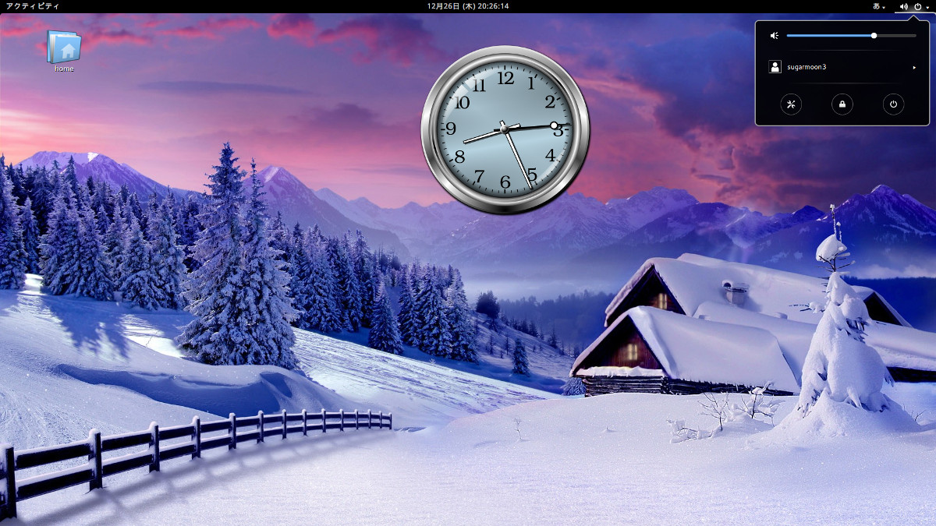Image resolution: width=936 pixels, height=526 pixels.
Task: Open the date and time calendar menu
Action: click(x=468, y=5)
